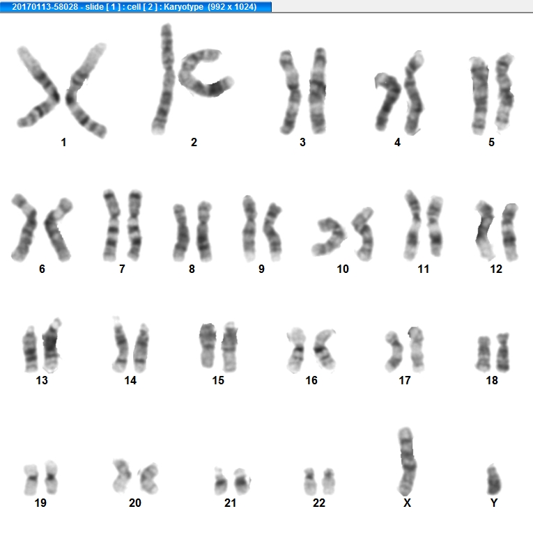Select the chromosome 15 pair image
Viewport: 533px width, 534px height.
pyautogui.click(x=219, y=347)
